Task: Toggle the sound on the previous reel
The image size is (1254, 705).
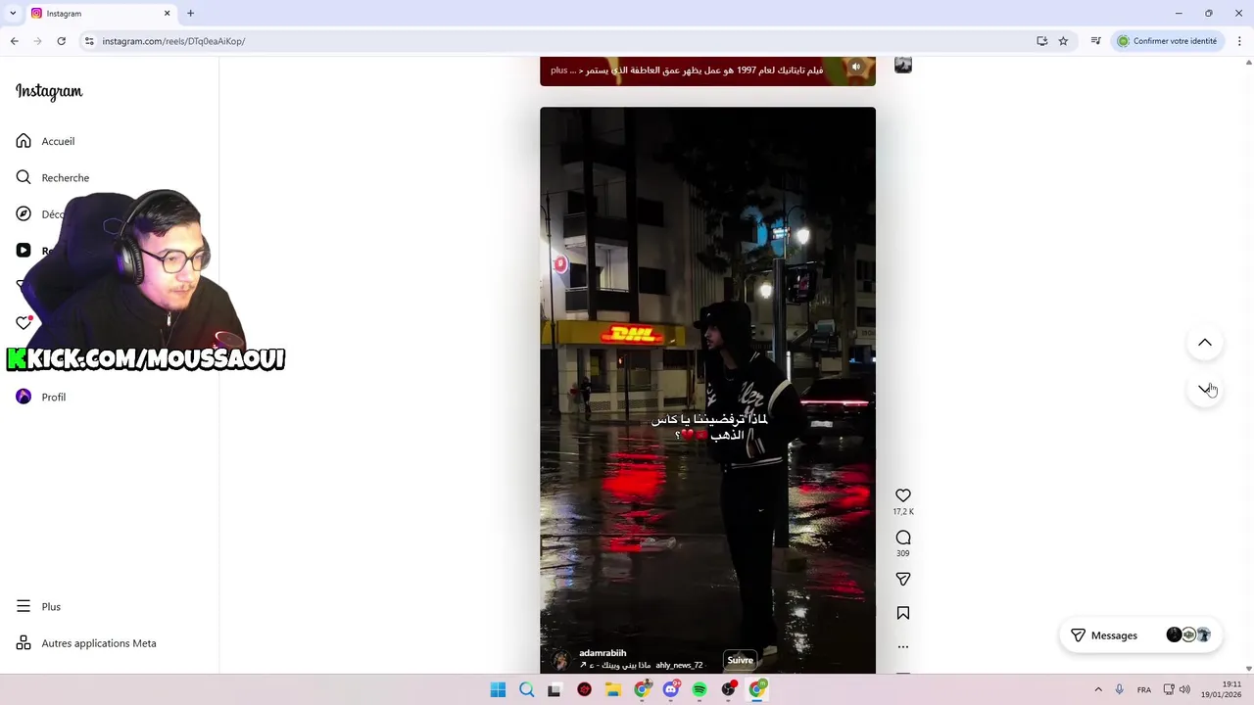Action: (855, 67)
